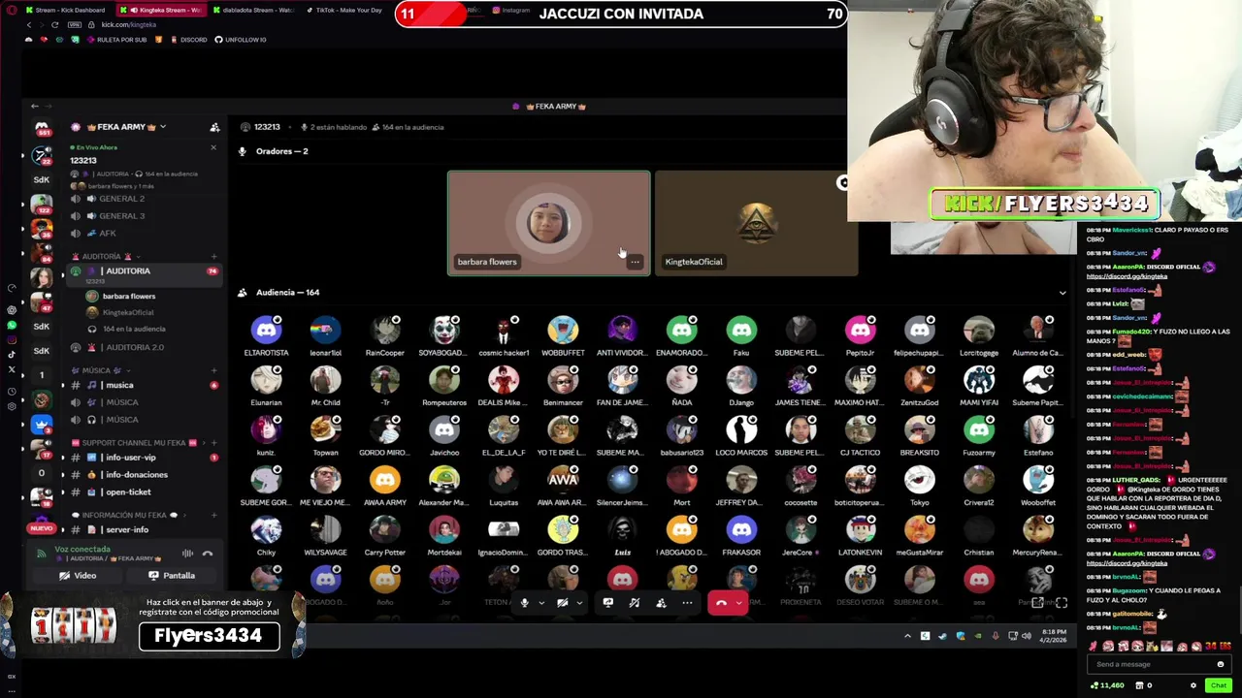Click Tokyo audience avatar
The width and height of the screenshot is (1242, 698).
click(919, 480)
